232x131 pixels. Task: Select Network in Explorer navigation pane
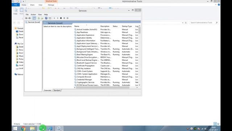point(19,74)
